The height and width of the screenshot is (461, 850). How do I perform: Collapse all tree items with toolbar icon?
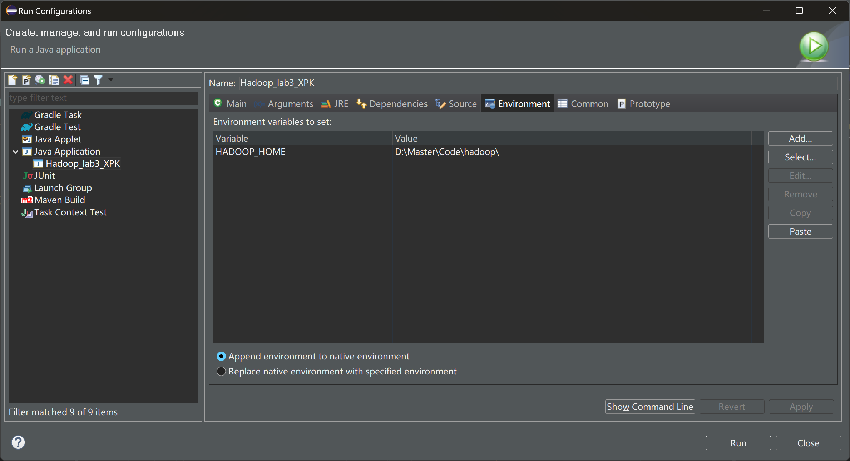[x=85, y=80]
